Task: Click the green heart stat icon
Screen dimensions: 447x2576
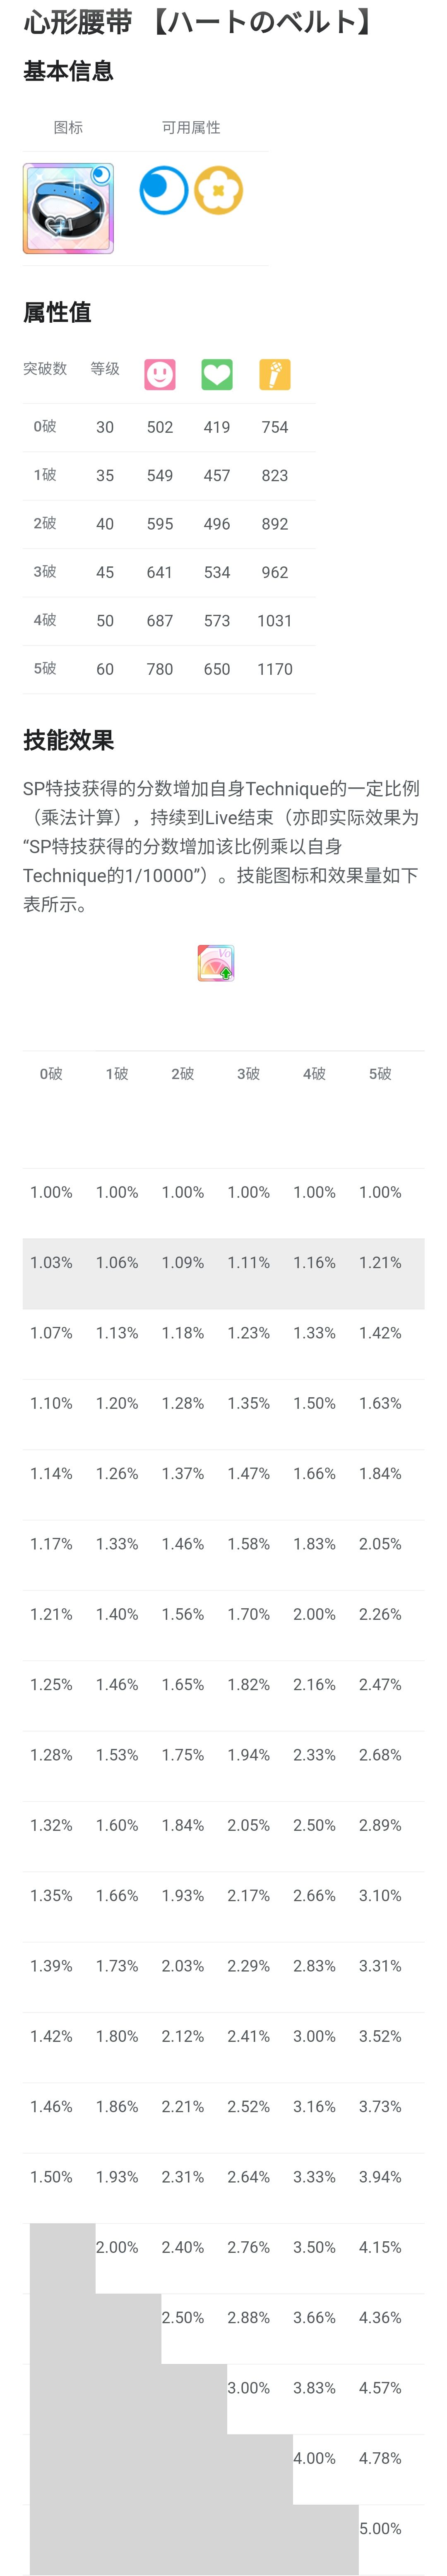Action: (217, 374)
